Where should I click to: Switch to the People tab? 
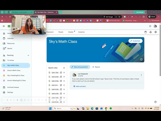61,32
